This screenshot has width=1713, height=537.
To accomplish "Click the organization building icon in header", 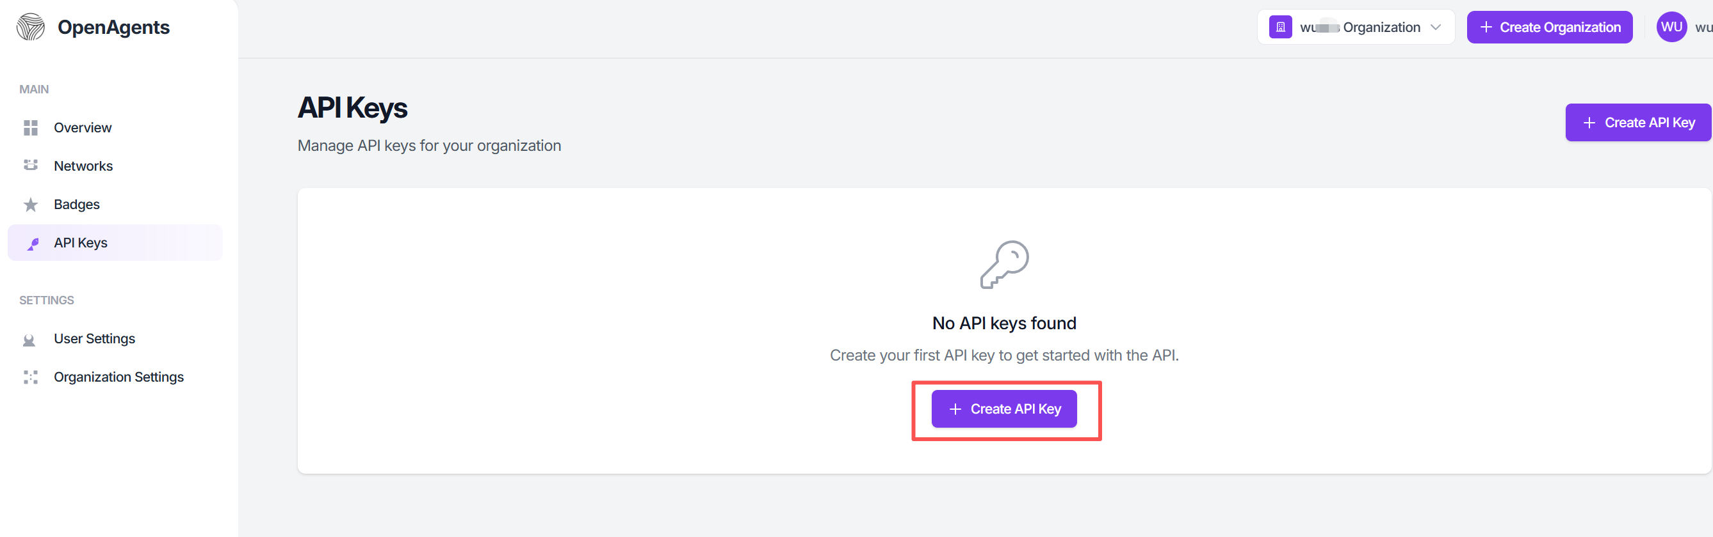I will (1280, 27).
